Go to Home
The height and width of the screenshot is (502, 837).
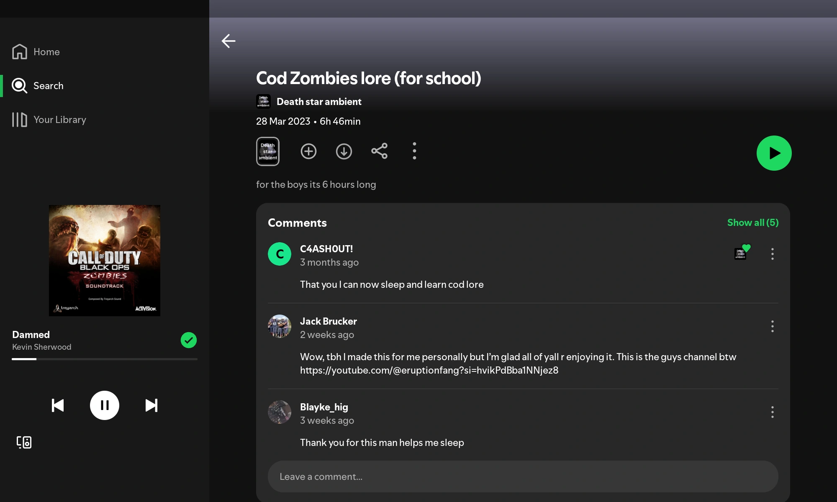[x=46, y=51]
